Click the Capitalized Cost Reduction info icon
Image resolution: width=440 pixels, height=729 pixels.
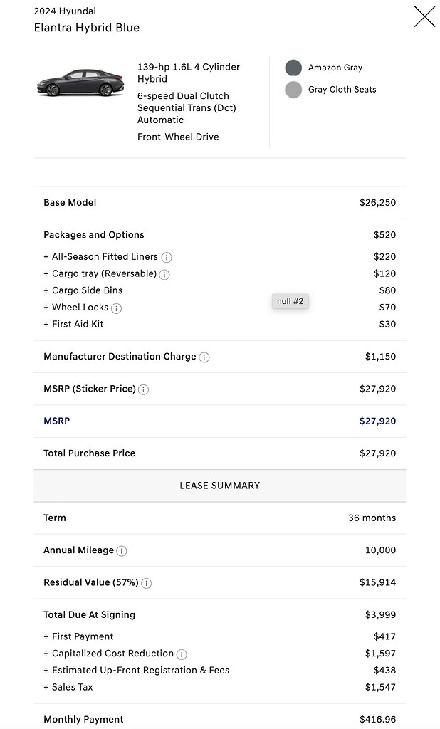pos(183,654)
